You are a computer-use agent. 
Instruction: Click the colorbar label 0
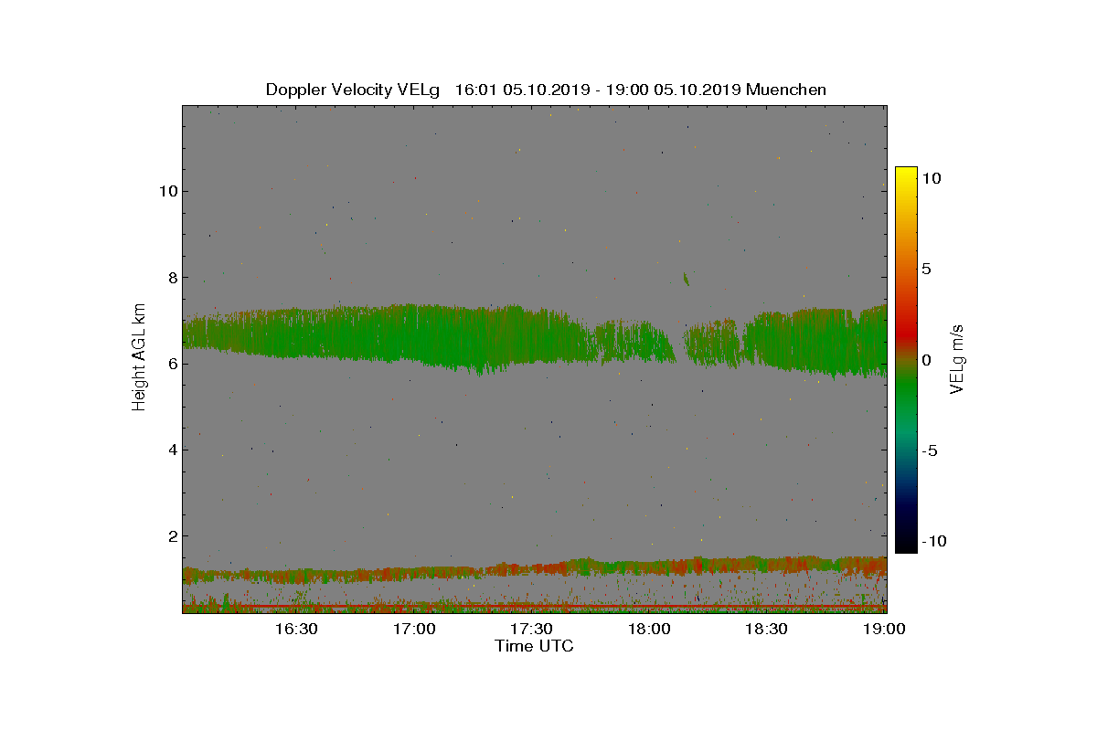click(x=926, y=360)
